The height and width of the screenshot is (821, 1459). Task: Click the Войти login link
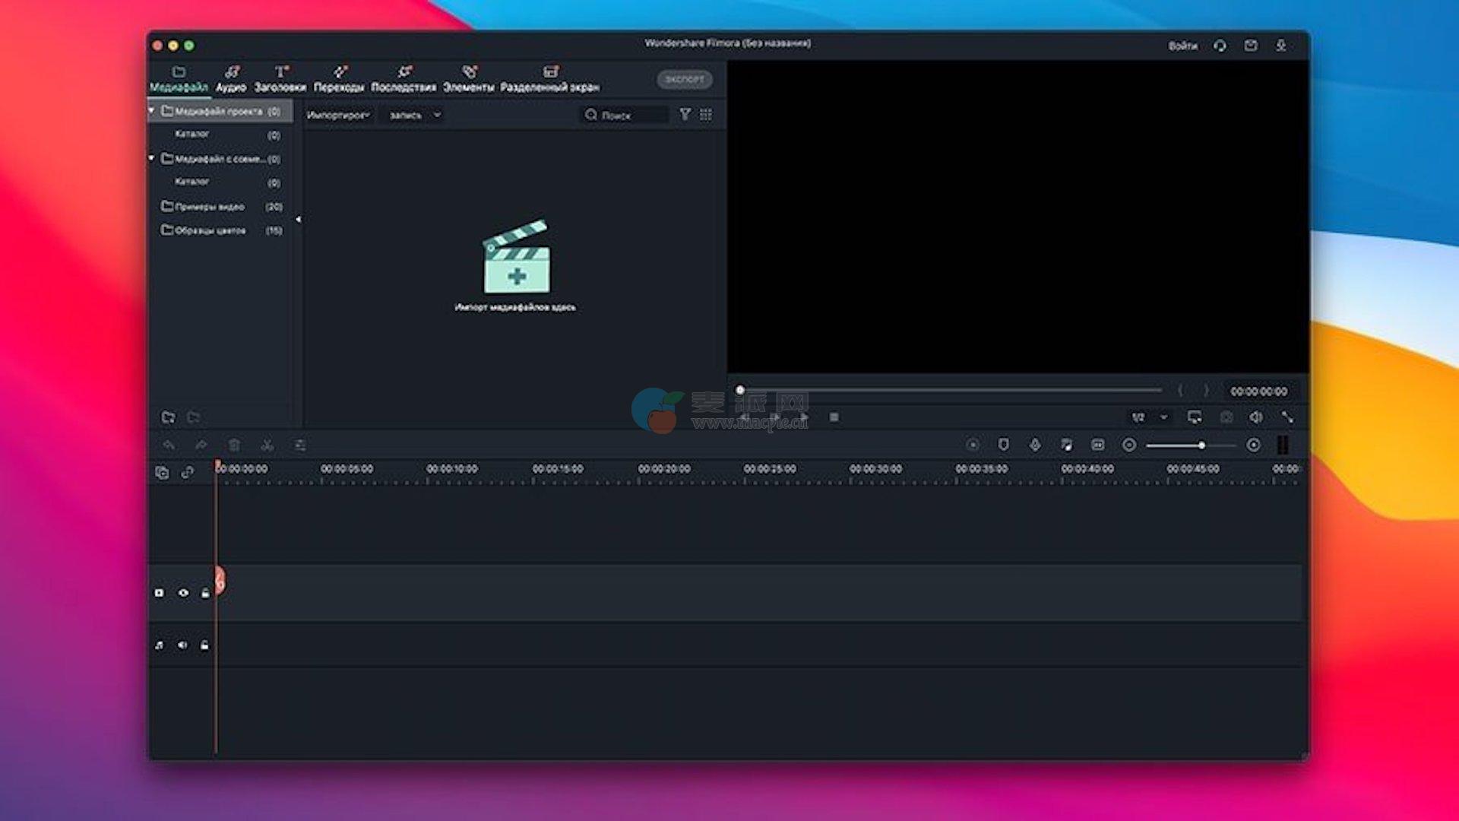point(1182,46)
